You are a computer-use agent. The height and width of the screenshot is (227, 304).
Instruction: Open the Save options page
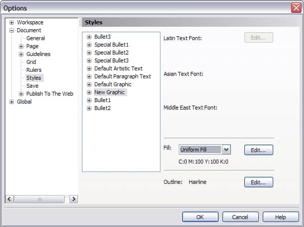point(32,86)
